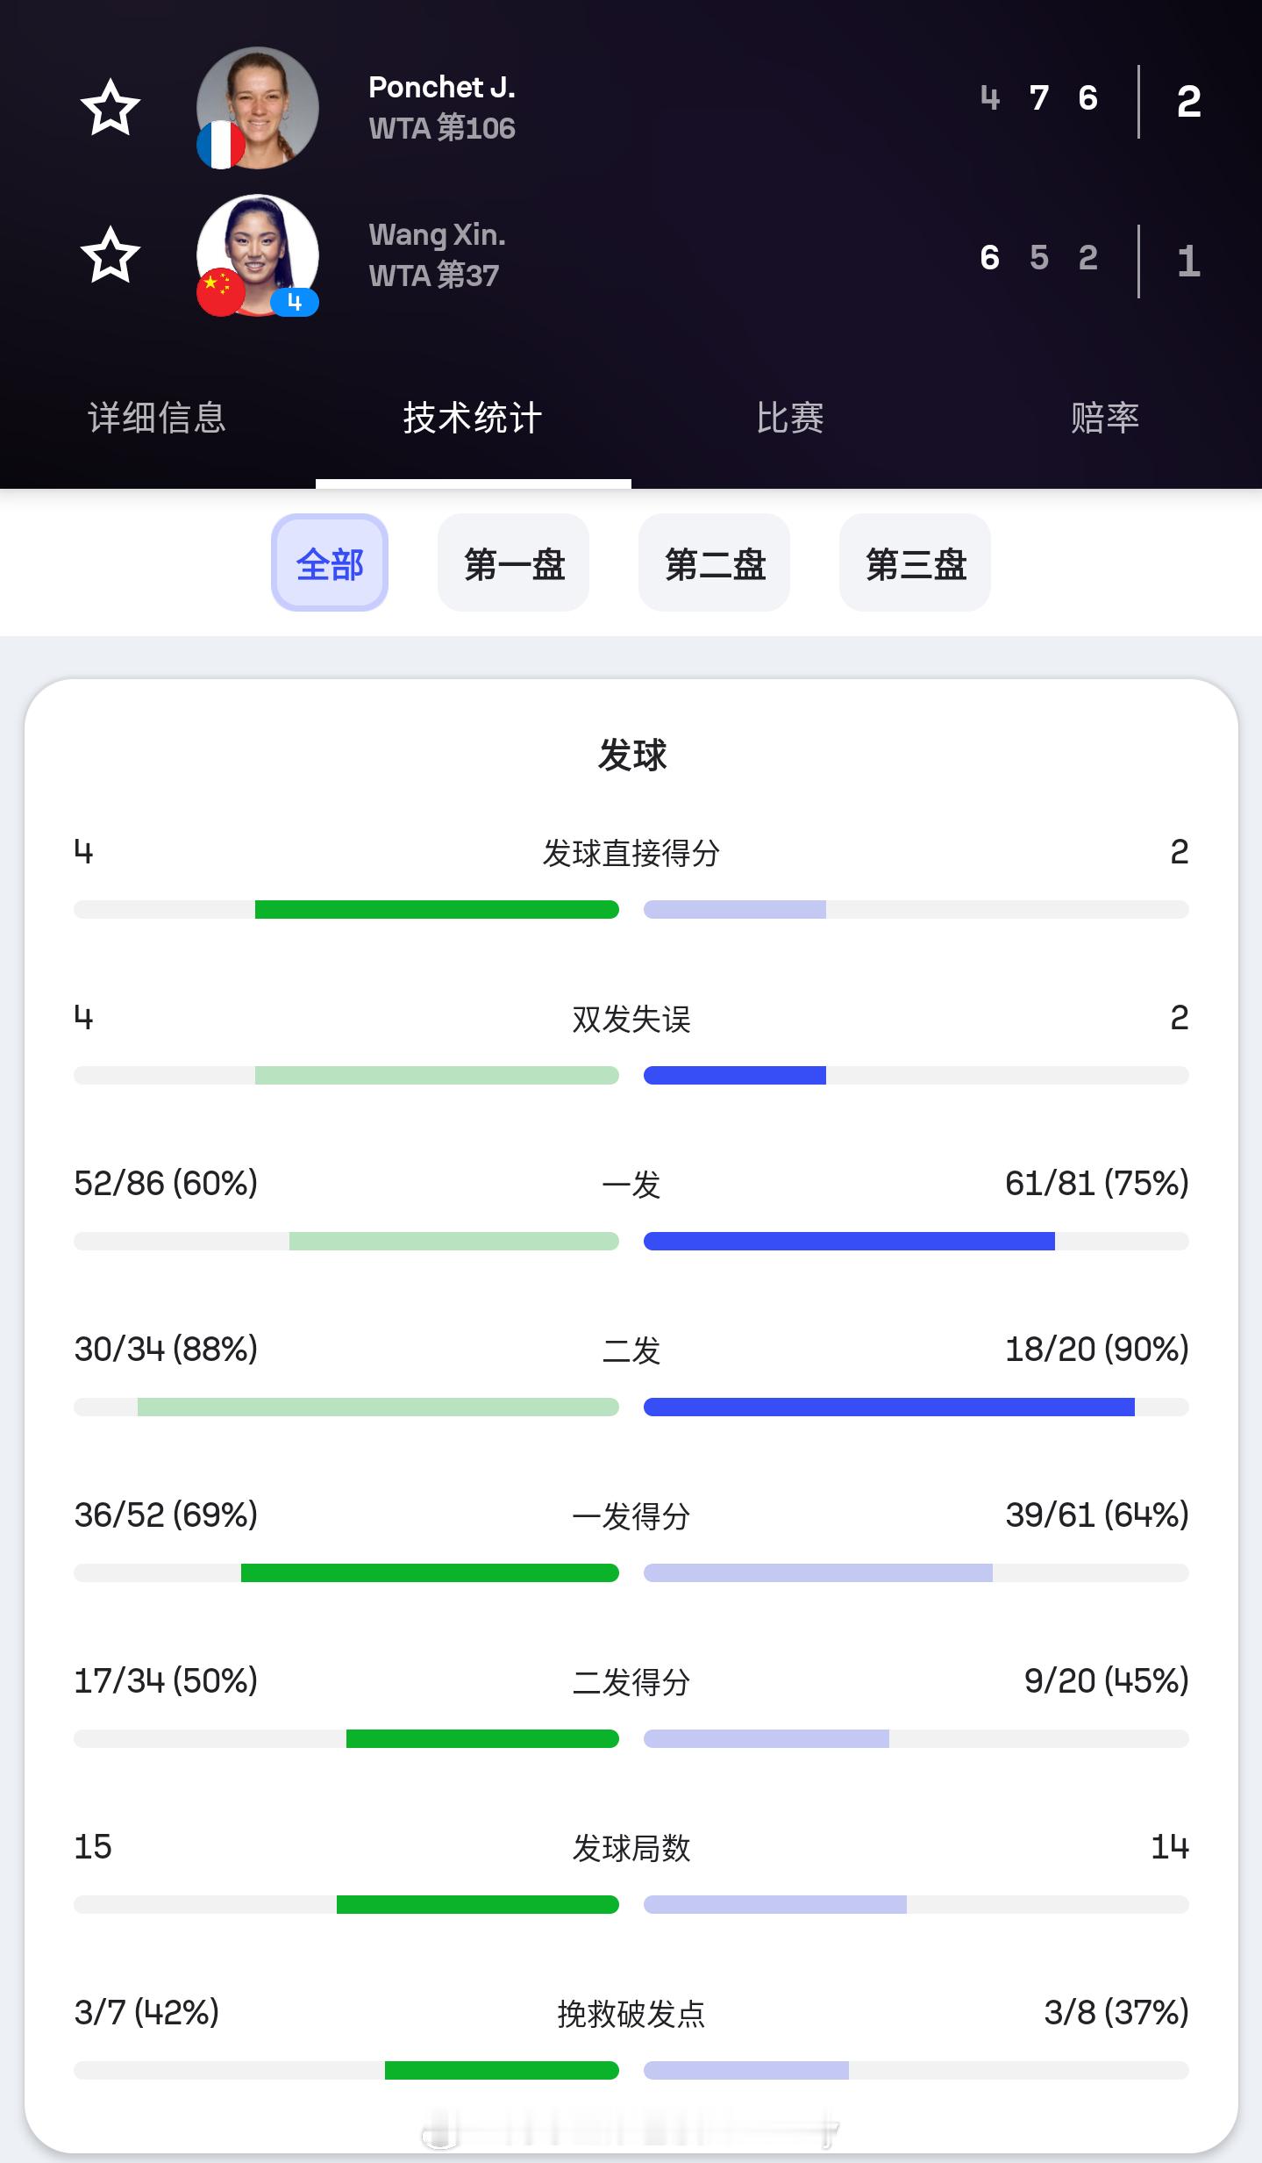Image resolution: width=1262 pixels, height=2163 pixels.
Task: Show 第二盘 set statistics
Action: 715,562
